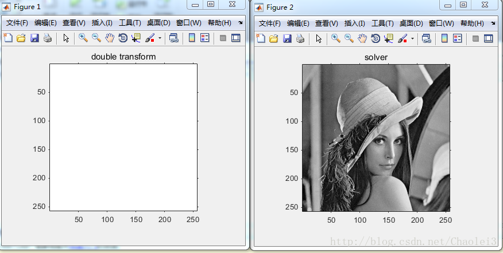
Task: Open 桌面(D) menu in Figure 2
Action: pyautogui.click(x=411, y=23)
